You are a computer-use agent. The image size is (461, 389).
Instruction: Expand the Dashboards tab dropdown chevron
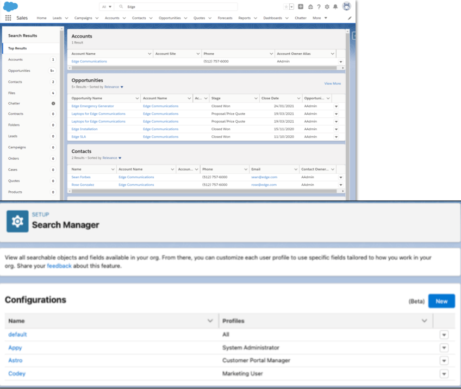point(287,18)
